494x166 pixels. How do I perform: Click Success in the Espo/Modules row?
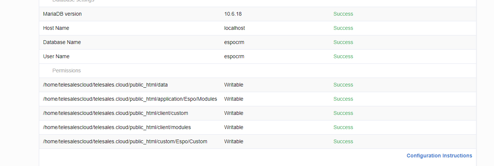point(343,99)
